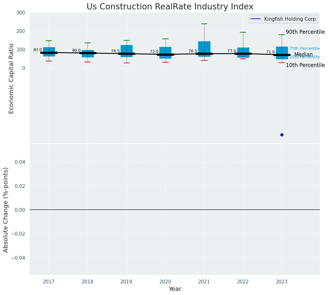Select the Kingfish Holding Corp legend label

pos(290,19)
